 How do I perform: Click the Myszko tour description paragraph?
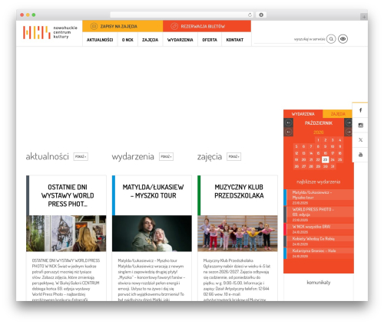(151, 280)
